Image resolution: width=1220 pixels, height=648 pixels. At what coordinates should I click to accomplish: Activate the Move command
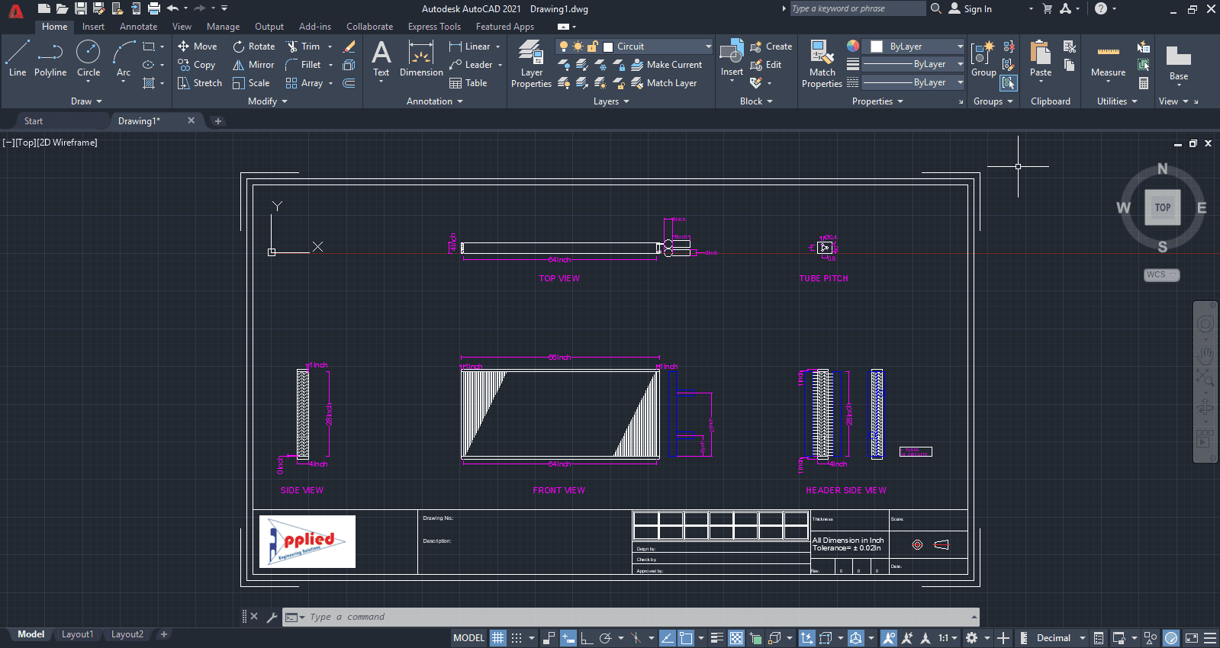(x=198, y=47)
